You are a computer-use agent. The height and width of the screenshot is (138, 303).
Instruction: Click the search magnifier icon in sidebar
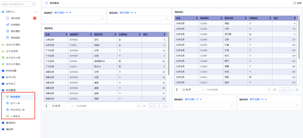pyautogui.click(x=34, y=4)
